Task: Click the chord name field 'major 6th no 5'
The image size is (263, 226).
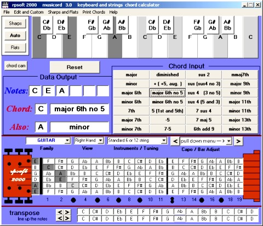Action: click(x=79, y=109)
